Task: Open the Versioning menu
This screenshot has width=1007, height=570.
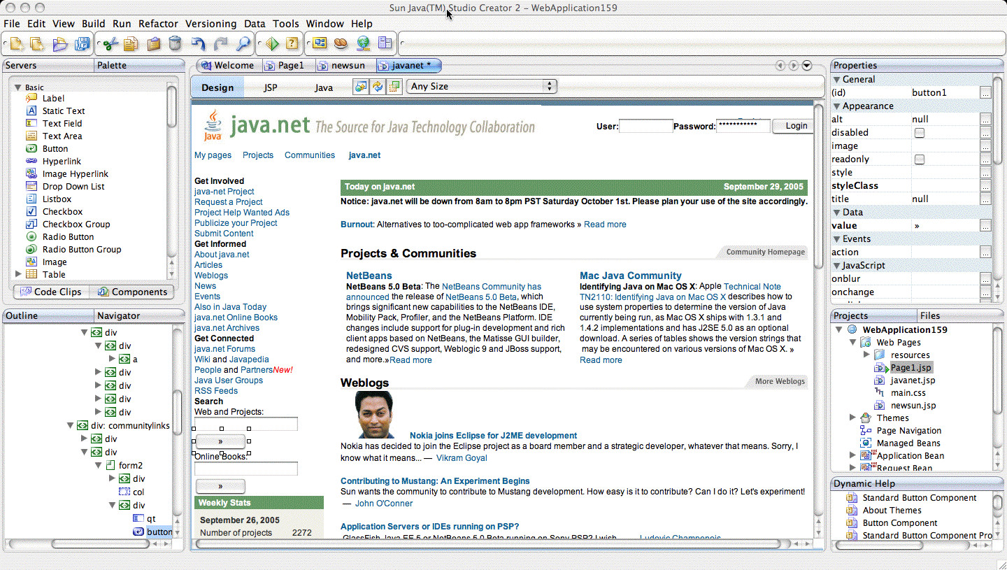Action: pos(210,24)
